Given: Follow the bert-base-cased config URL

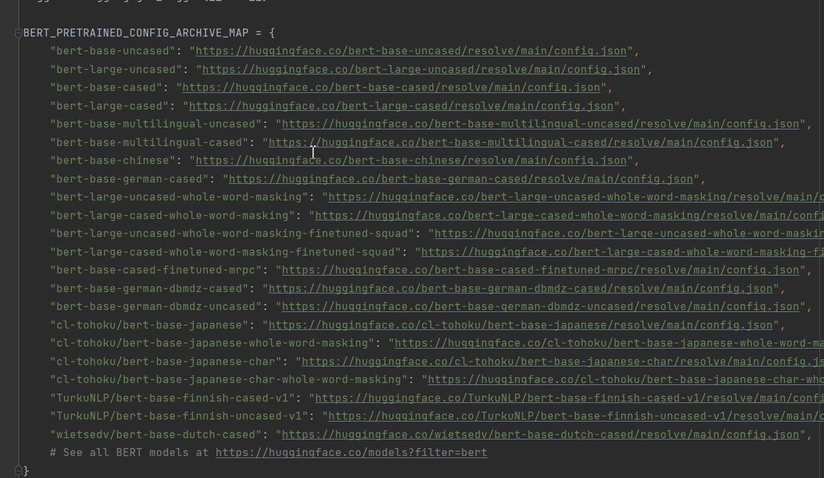Looking at the screenshot, I should pos(391,88).
